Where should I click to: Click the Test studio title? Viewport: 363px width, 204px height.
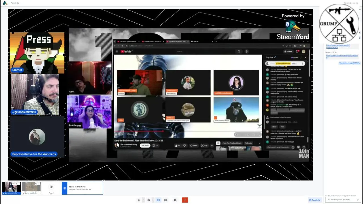(15, 3)
